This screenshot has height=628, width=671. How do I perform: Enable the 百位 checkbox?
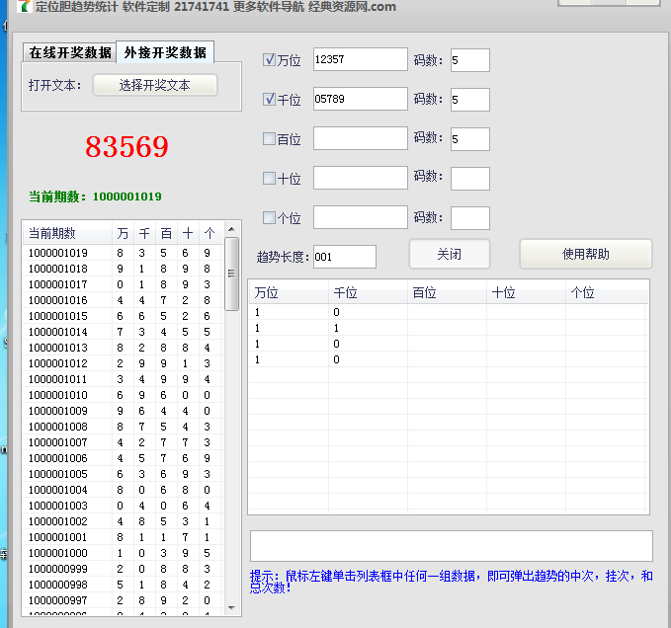(269, 138)
